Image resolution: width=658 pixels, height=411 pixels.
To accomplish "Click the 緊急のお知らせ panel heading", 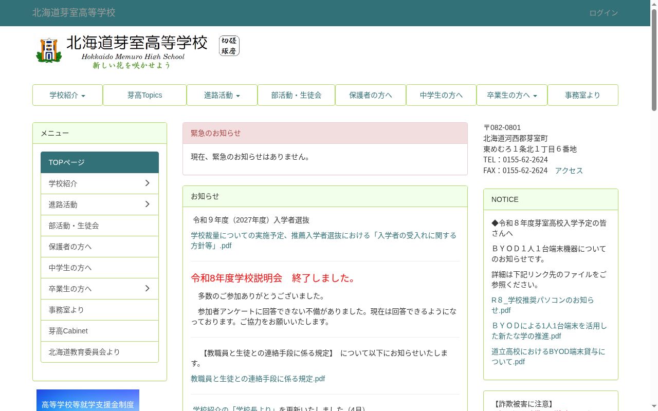I will coord(325,133).
